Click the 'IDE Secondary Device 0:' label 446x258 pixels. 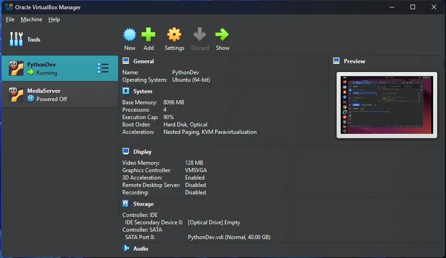(x=154, y=222)
